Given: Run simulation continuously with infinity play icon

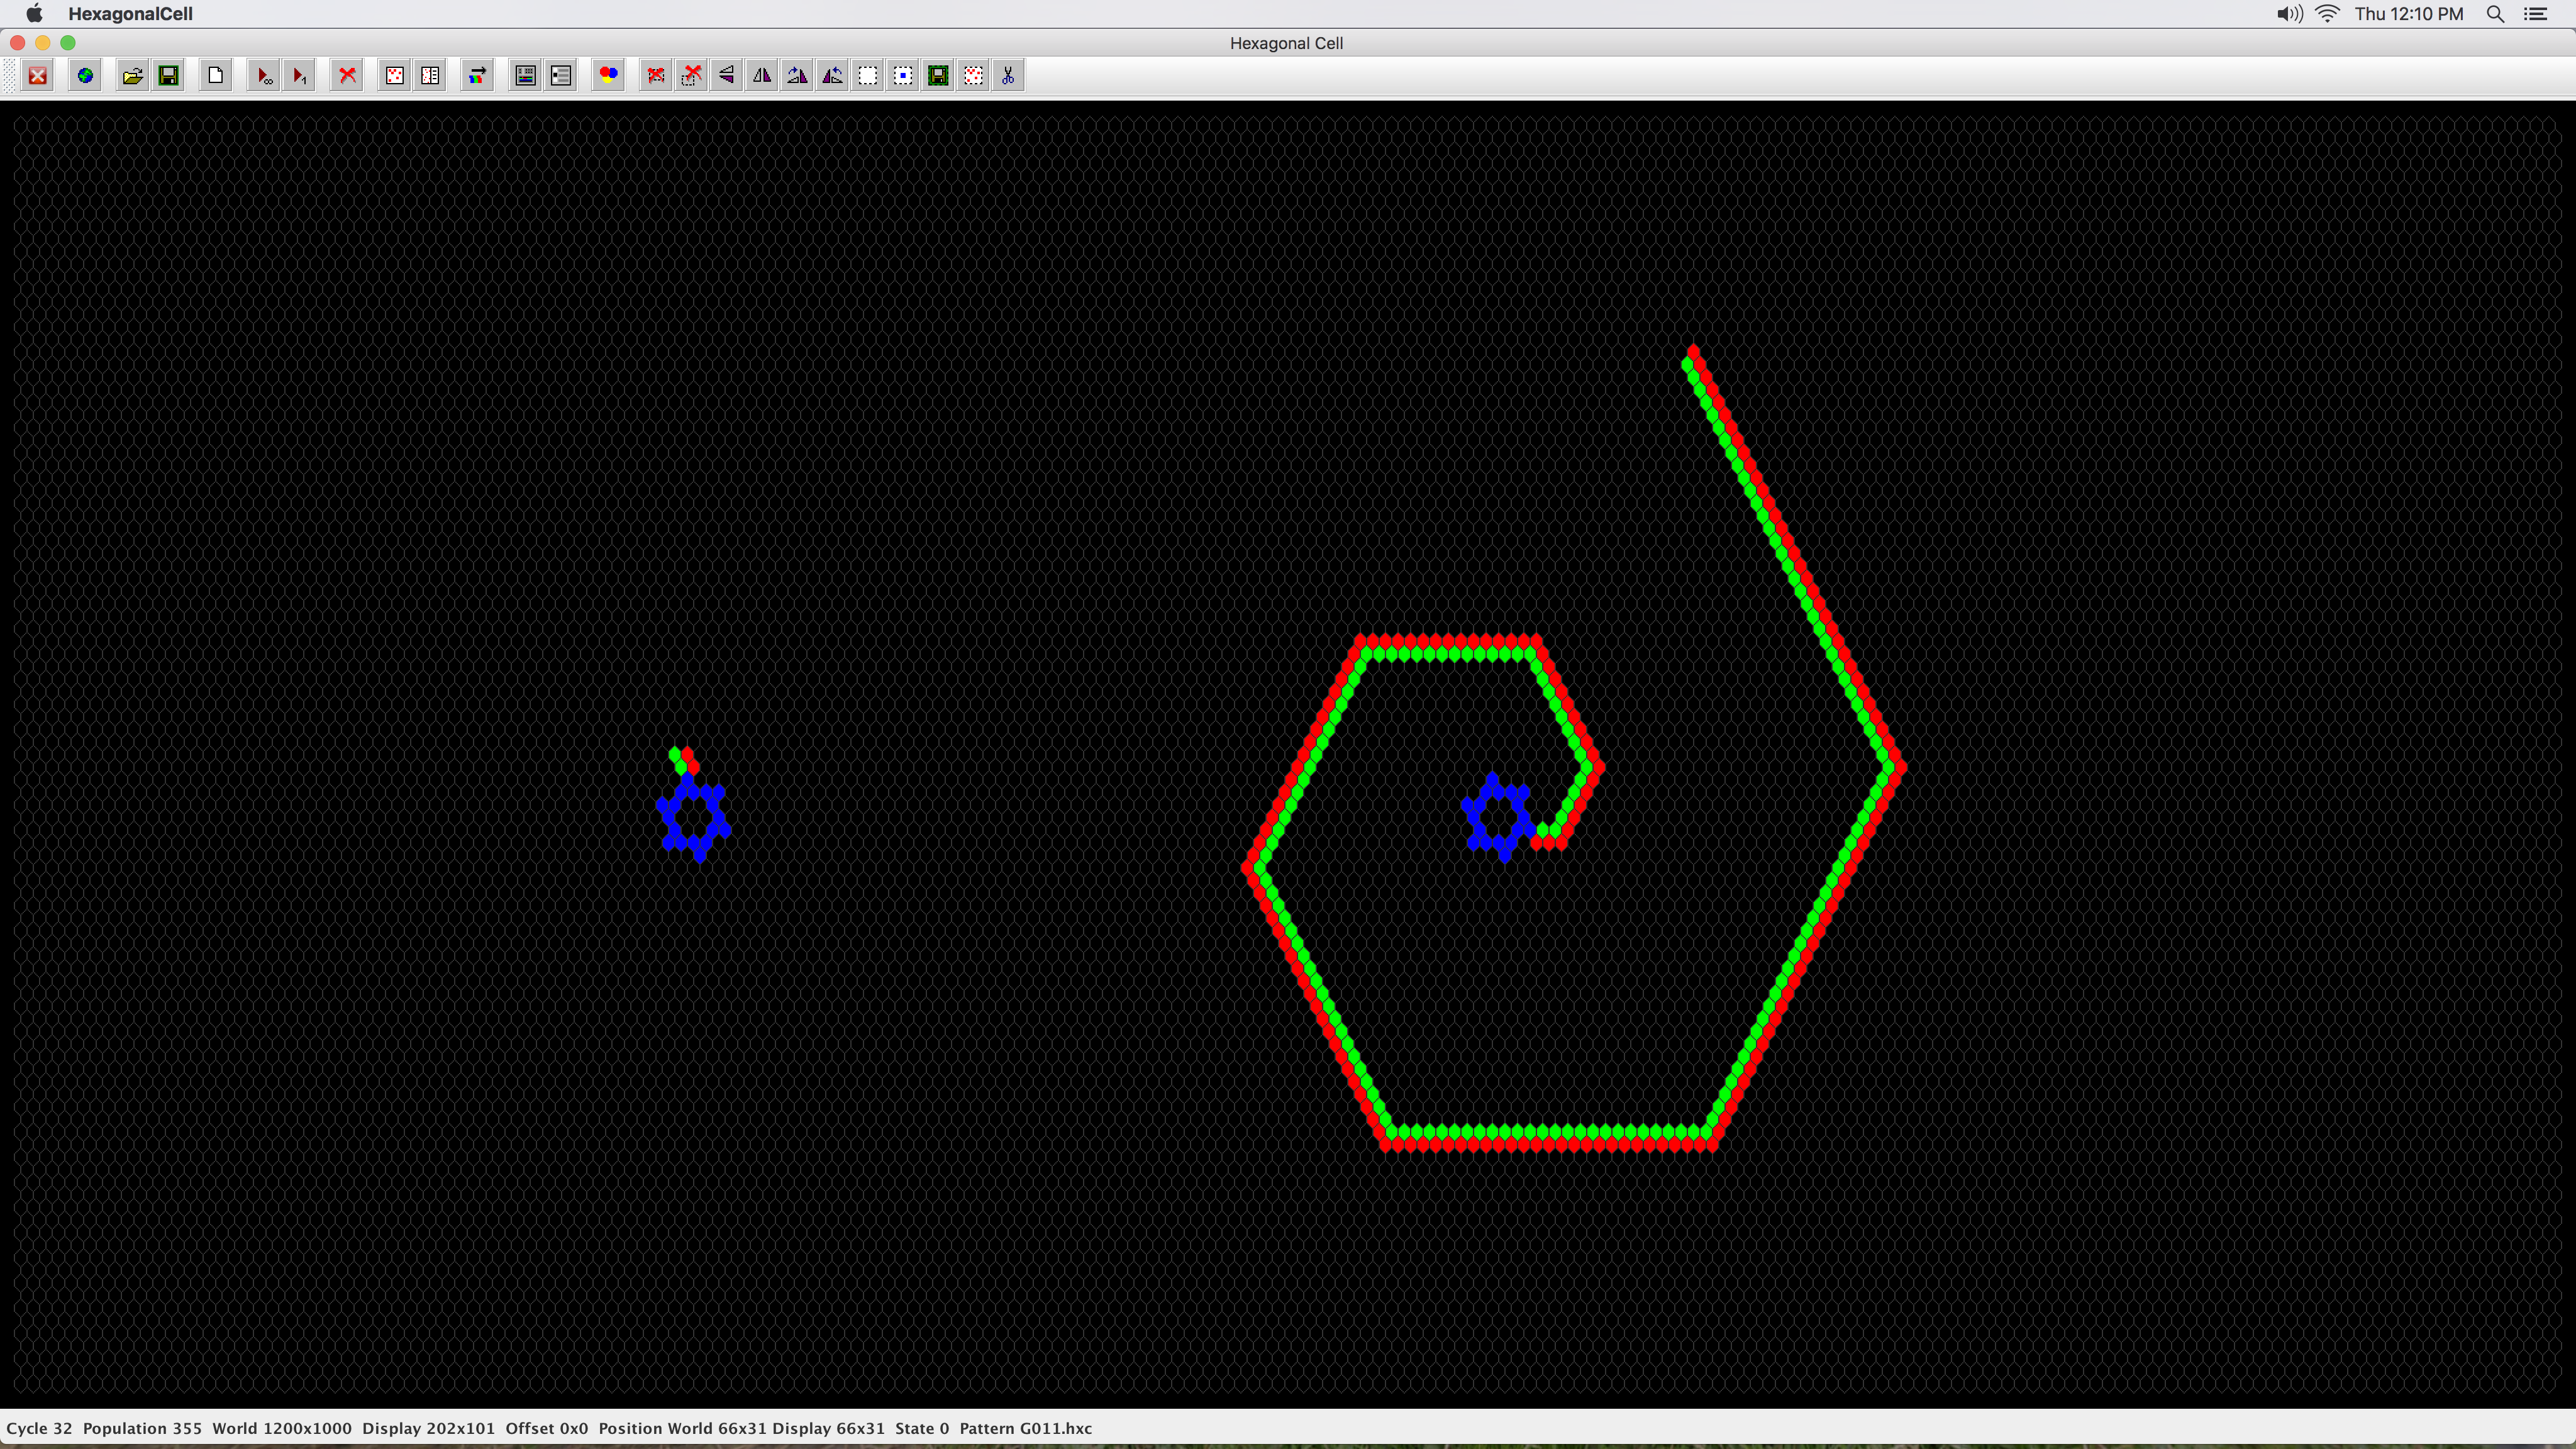Looking at the screenshot, I should 264,76.
